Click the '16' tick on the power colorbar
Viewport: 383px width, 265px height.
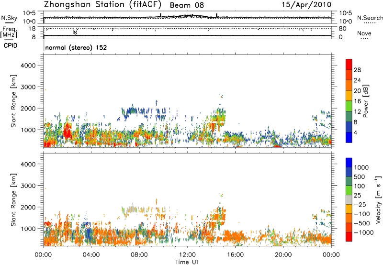(357, 101)
